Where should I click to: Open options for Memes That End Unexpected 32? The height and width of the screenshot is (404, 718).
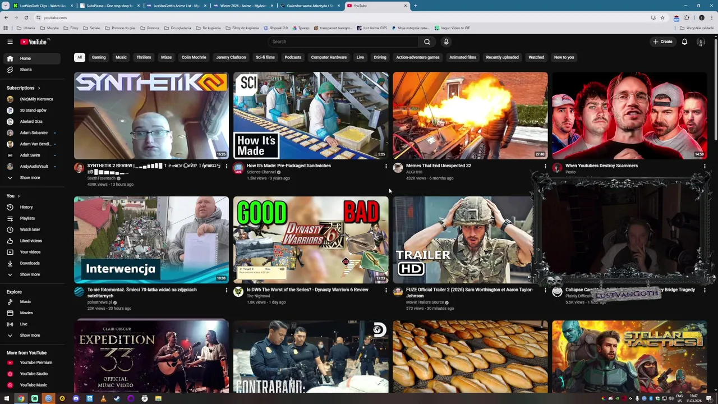pos(545,166)
